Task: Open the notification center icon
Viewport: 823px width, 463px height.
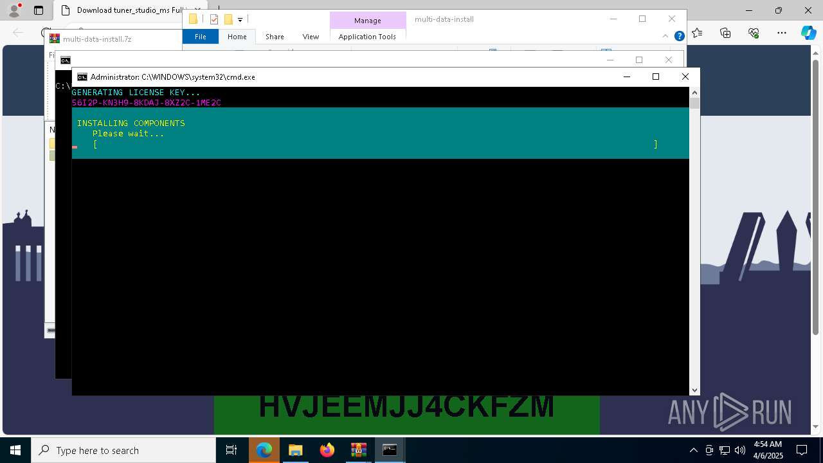Action: point(802,450)
